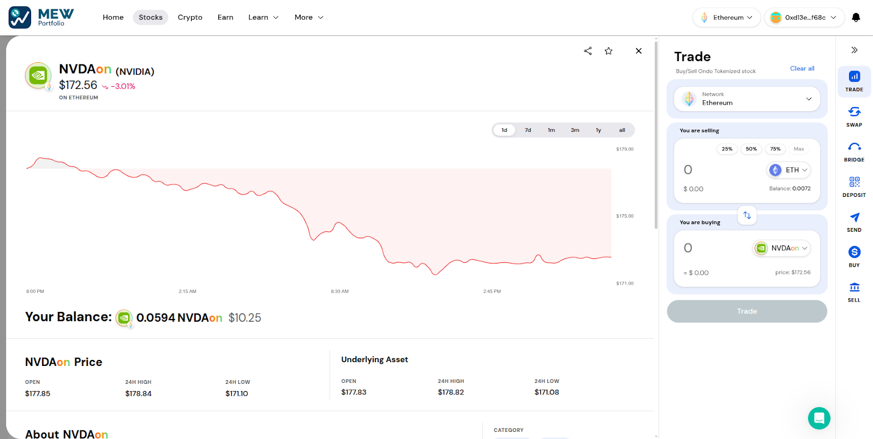
Task: Collapse the right sidebar with double chevron
Action: pyautogui.click(x=854, y=50)
